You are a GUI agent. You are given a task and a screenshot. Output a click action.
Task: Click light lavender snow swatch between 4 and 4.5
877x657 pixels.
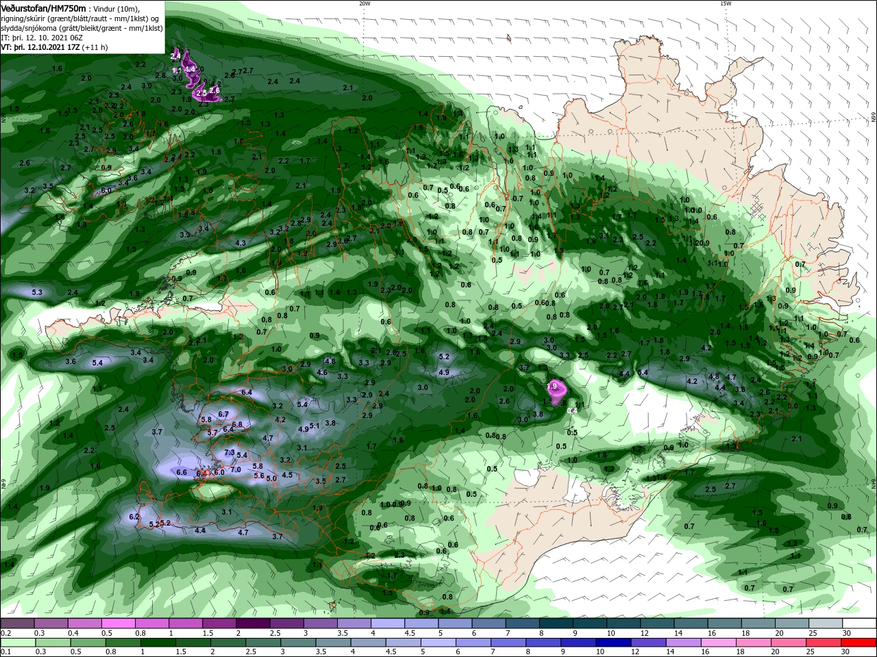[388, 623]
